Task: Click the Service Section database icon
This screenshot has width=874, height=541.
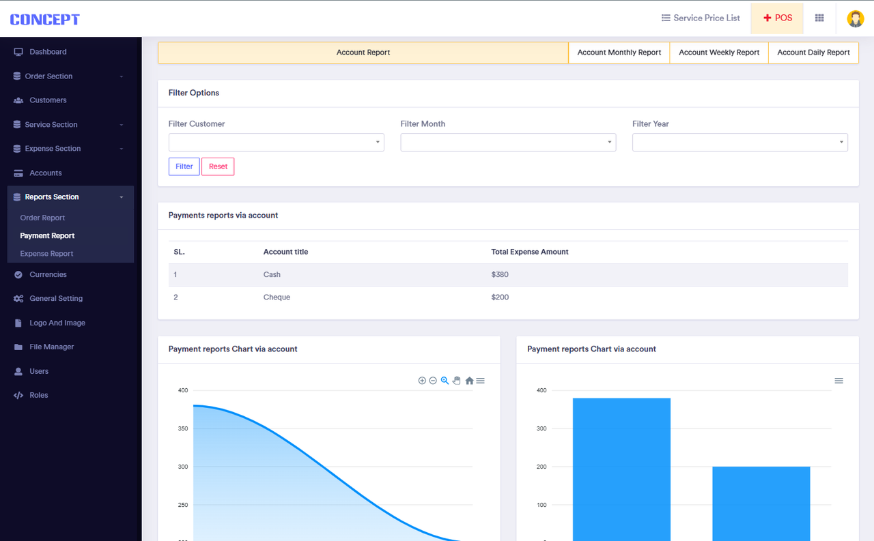Action: (x=17, y=125)
